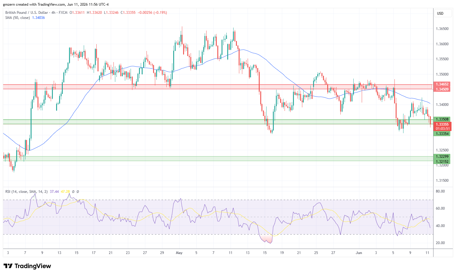Click the 20.00 level on the RSI scale
Screen dimensions: 456x275
[440, 243]
